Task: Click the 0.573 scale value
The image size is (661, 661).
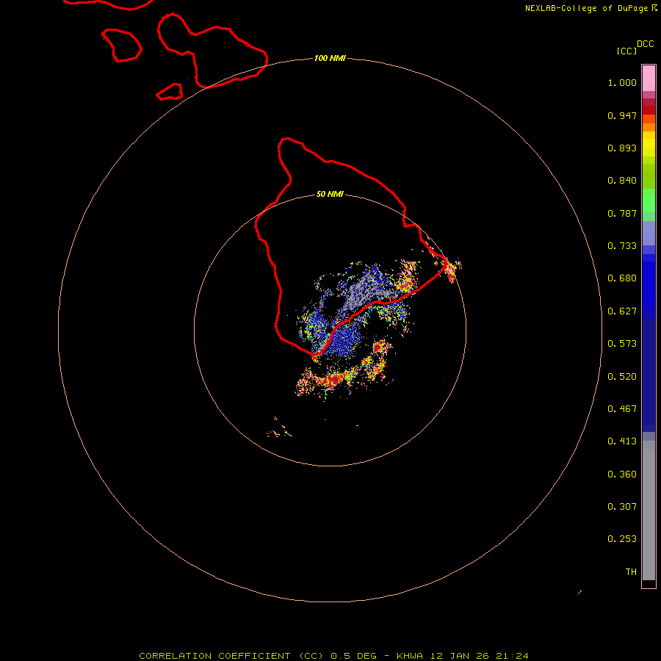Action: [622, 344]
